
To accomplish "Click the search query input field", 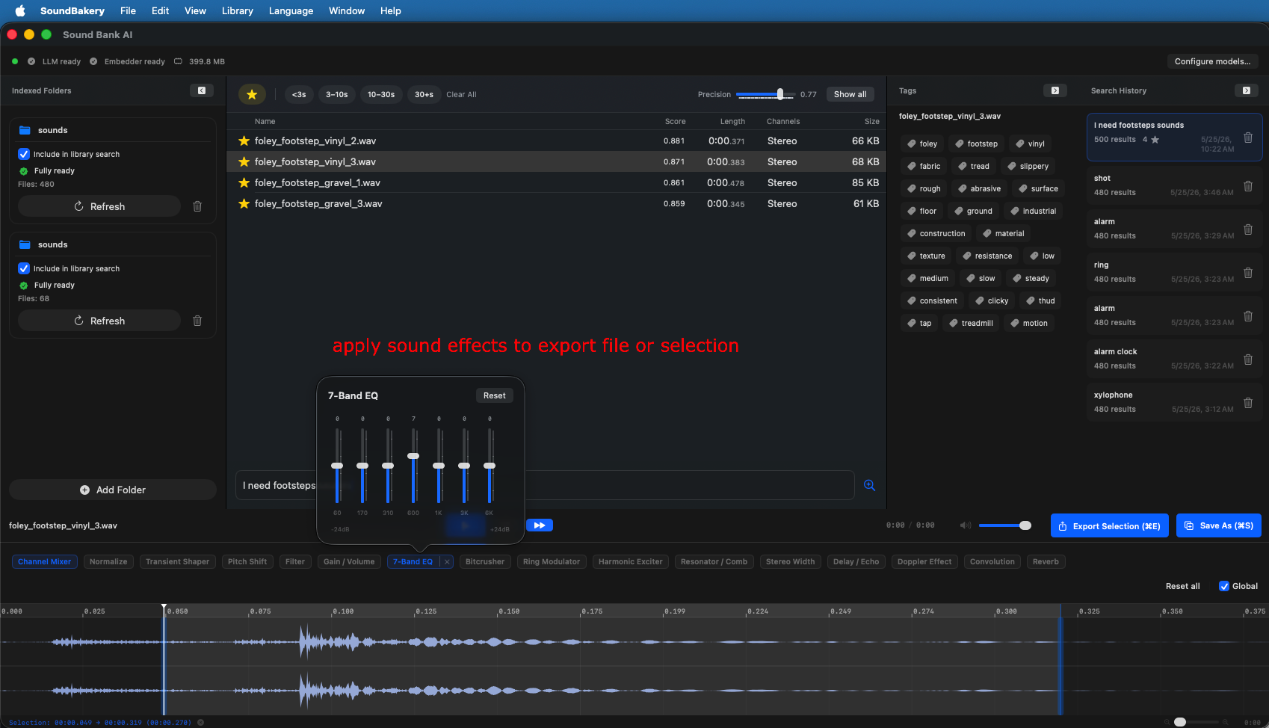I will (x=545, y=485).
